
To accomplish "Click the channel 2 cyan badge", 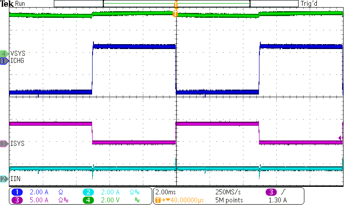I will [89, 192].
